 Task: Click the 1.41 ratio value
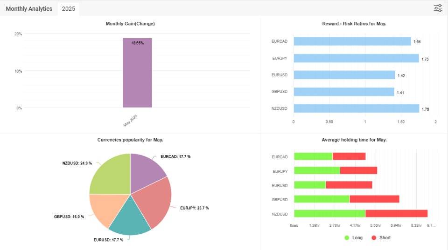coord(400,93)
